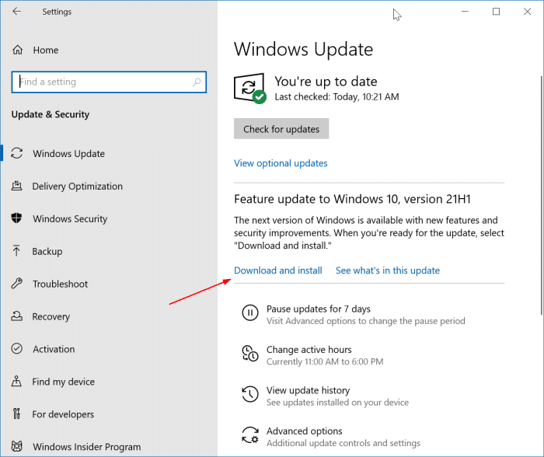This screenshot has width=544, height=457.
Task: Open the Recovery section
Action: coord(51,316)
